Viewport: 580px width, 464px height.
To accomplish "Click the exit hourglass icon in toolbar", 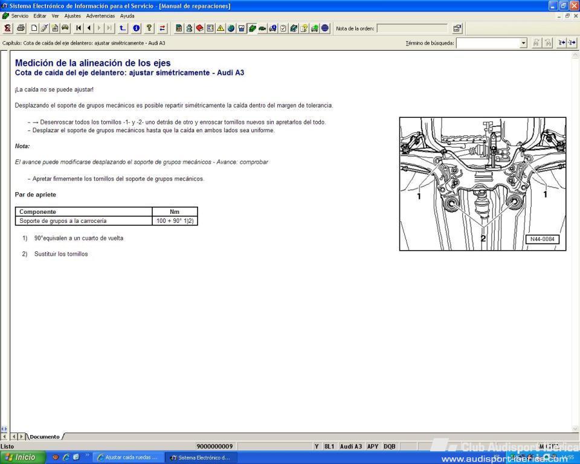I will [x=8, y=28].
